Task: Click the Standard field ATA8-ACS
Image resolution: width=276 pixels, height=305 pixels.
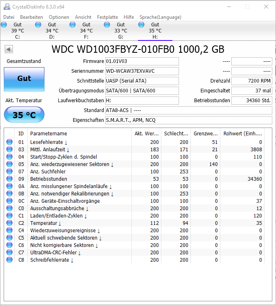Action: click(189, 110)
